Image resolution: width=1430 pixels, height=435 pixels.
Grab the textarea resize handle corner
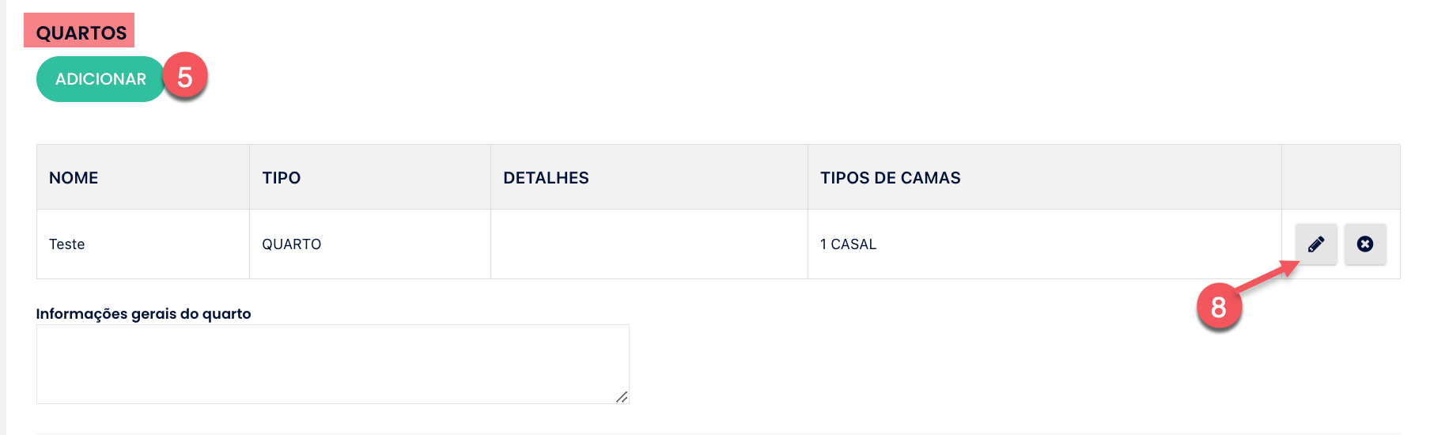point(622,397)
